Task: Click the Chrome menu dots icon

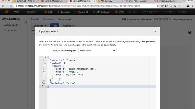Action: click(192, 6)
